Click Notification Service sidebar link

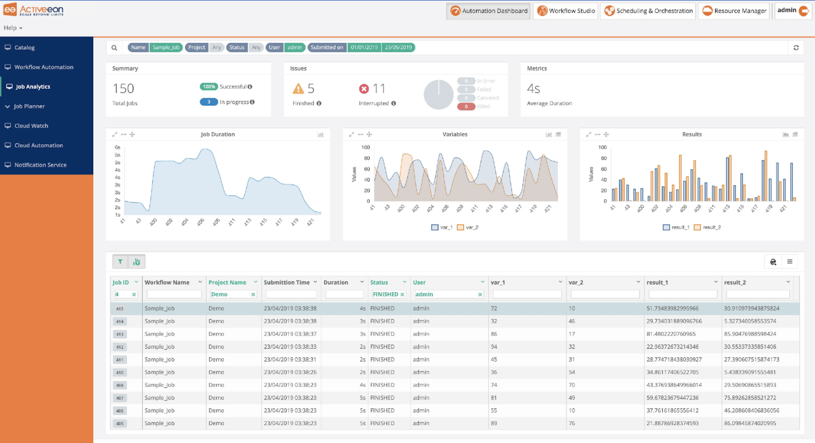tap(40, 164)
